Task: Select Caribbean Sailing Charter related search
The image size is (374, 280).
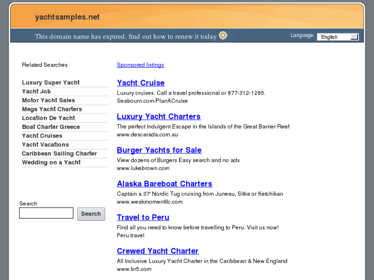Action: click(59, 154)
